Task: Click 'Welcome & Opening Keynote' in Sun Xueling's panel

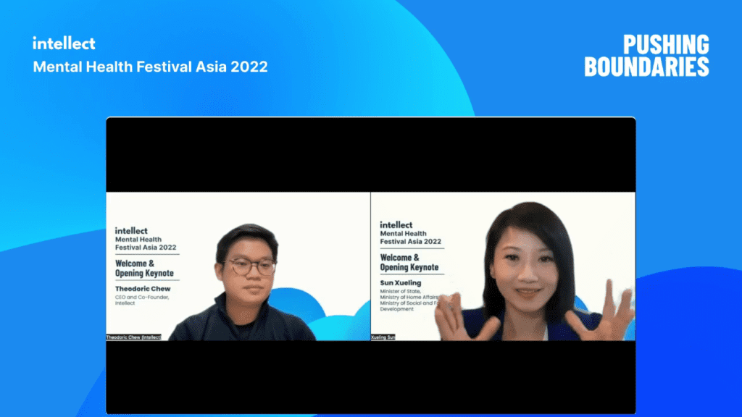Action: (409, 262)
